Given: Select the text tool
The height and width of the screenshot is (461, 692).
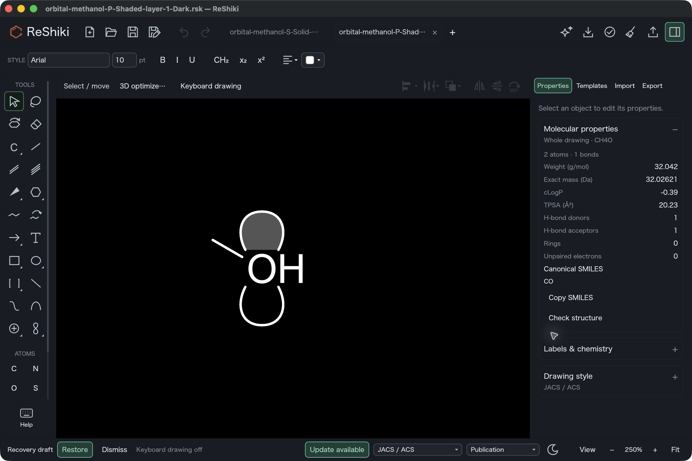Looking at the screenshot, I should (35, 238).
